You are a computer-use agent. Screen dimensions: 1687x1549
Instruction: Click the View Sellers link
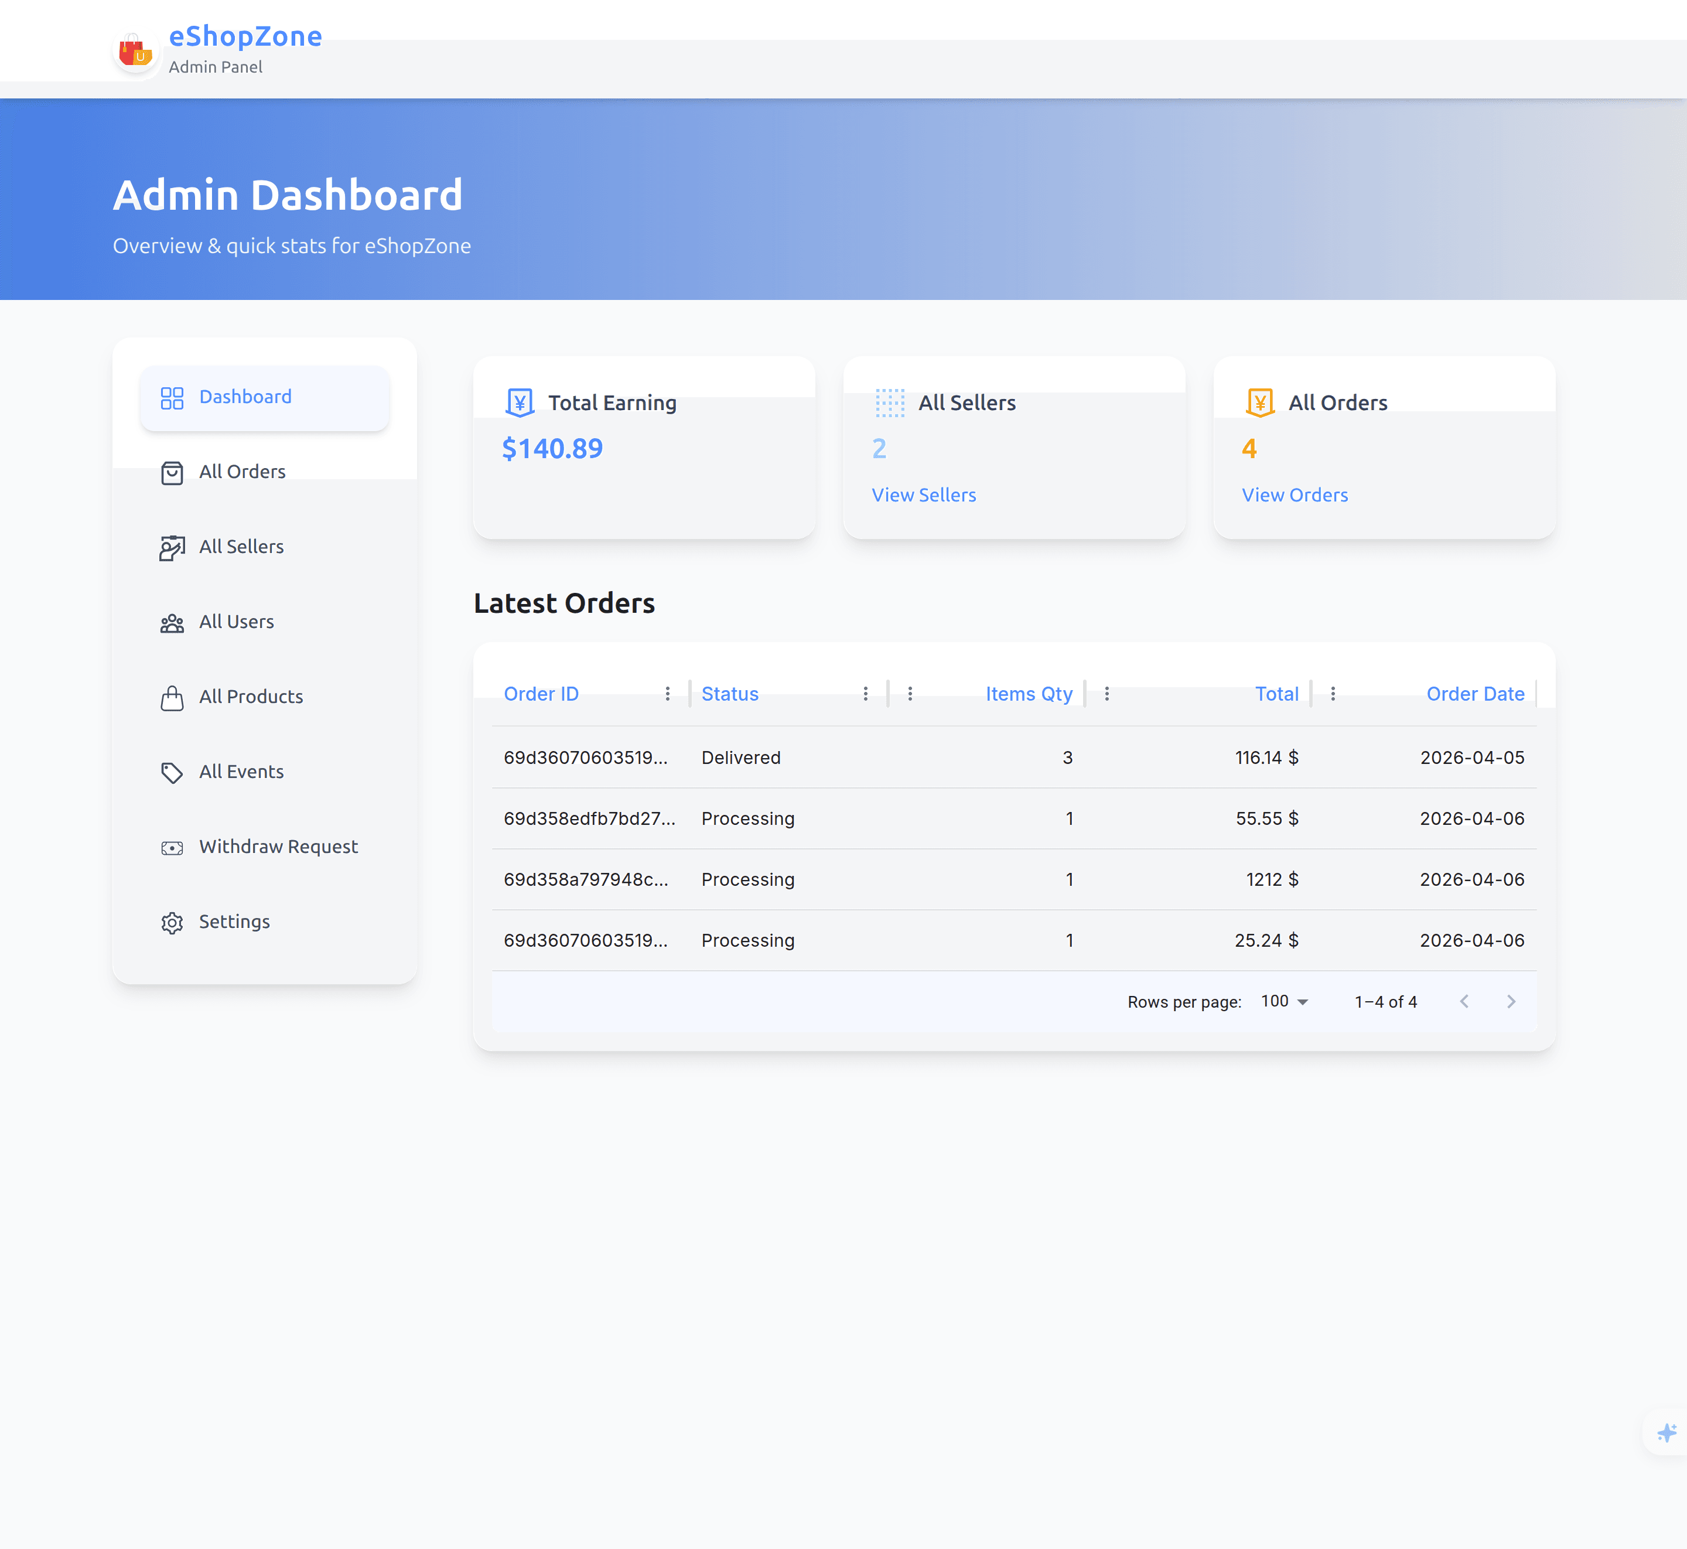[924, 496]
